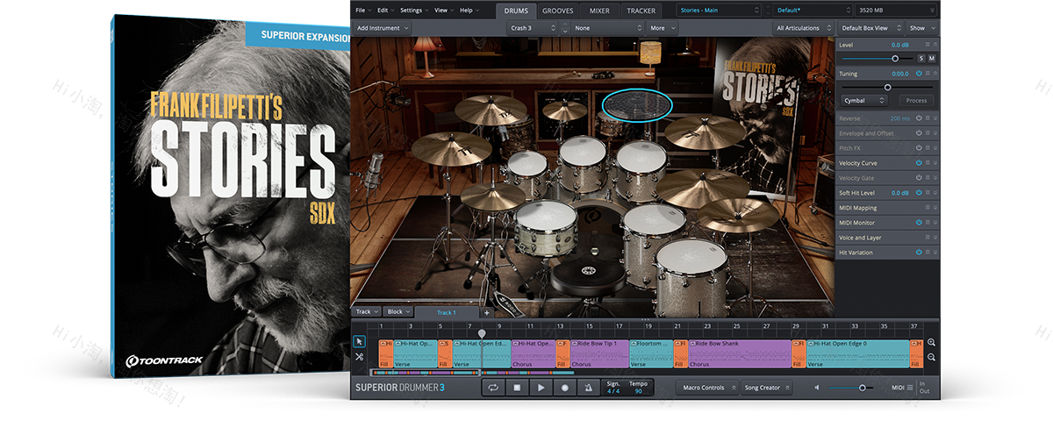This screenshot has width=1053, height=428.
Task: Enable Envelope and Offset power toggle
Action: [919, 133]
